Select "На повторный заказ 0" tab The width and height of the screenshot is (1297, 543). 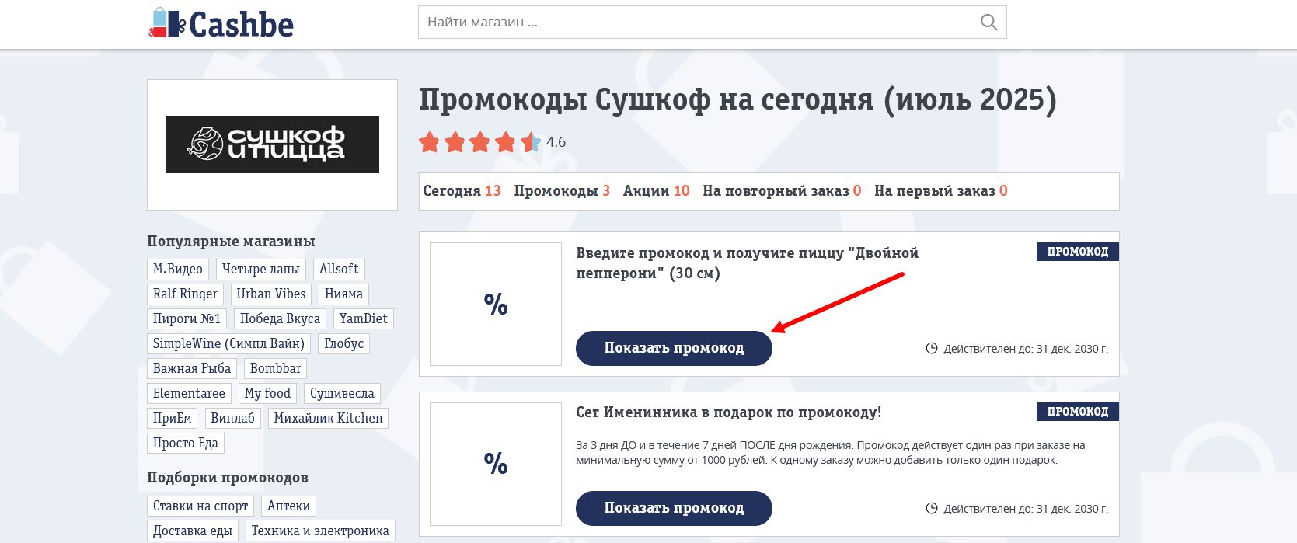(x=782, y=191)
